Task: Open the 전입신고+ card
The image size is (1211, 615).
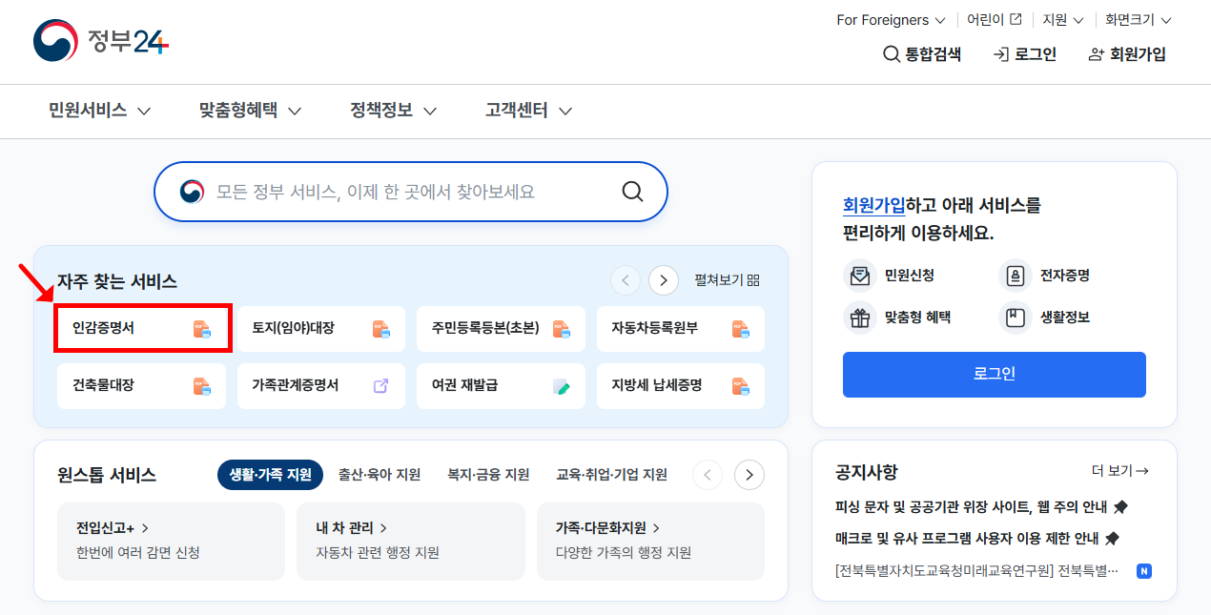Action: 172,541
